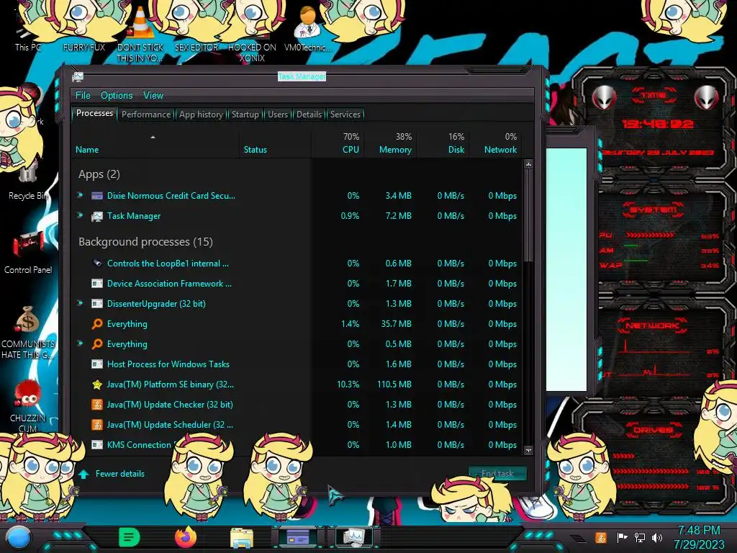The width and height of the screenshot is (737, 553).
Task: Click the first Everything magnifier icon
Action: [97, 324]
